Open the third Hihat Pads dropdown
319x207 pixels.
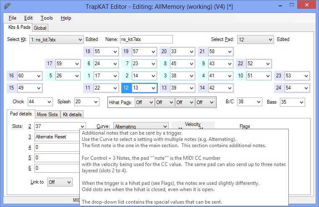(185, 102)
